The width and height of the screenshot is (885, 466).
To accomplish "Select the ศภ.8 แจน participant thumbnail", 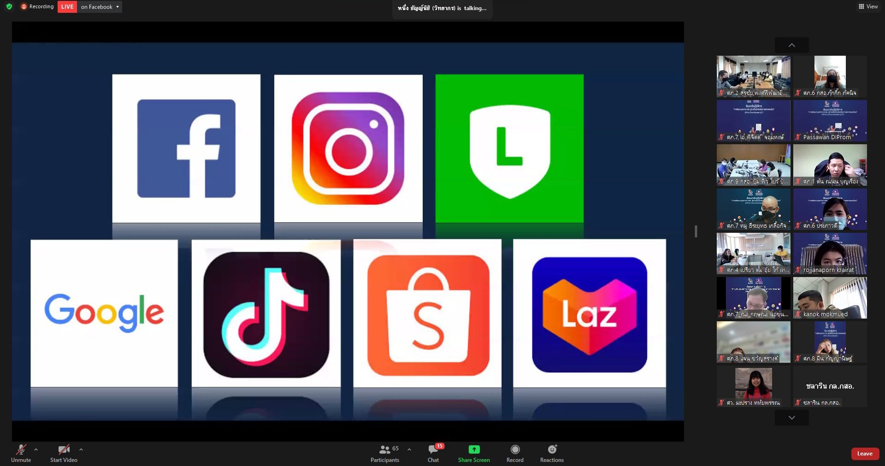I will coord(754,342).
